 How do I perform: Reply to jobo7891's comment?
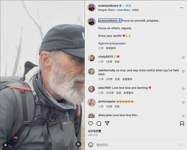(x=118, y=93)
